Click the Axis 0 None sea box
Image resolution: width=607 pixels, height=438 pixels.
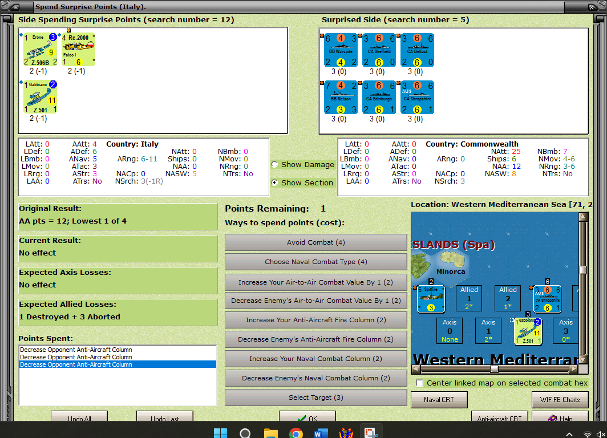click(x=450, y=330)
